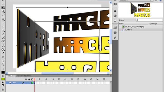This screenshot has width=164, height=92.
Task: Toggle sort order arrow in Library
Action: click(x=149, y=24)
